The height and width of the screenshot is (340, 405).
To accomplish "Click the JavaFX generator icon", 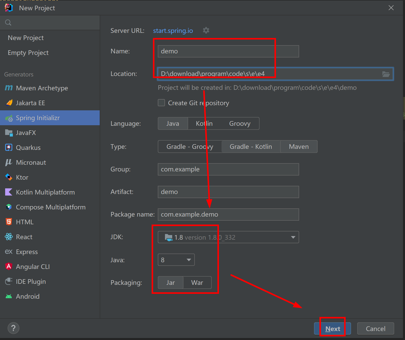I will coord(9,133).
